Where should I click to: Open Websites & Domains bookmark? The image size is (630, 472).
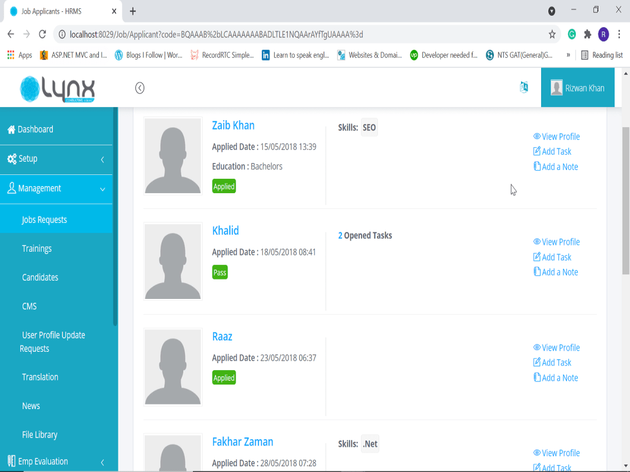[369, 55]
